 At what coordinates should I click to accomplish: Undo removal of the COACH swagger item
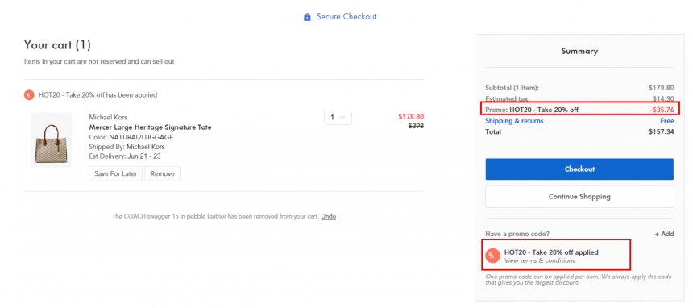coord(329,216)
